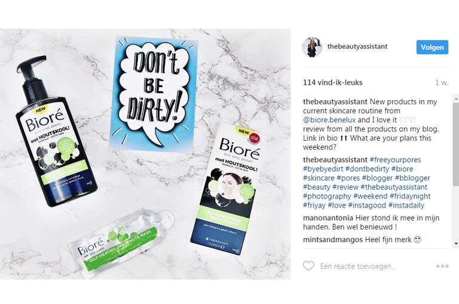This screenshot has width=459, height=304.
Task: Click the heart like icon
Action: coord(308,266)
